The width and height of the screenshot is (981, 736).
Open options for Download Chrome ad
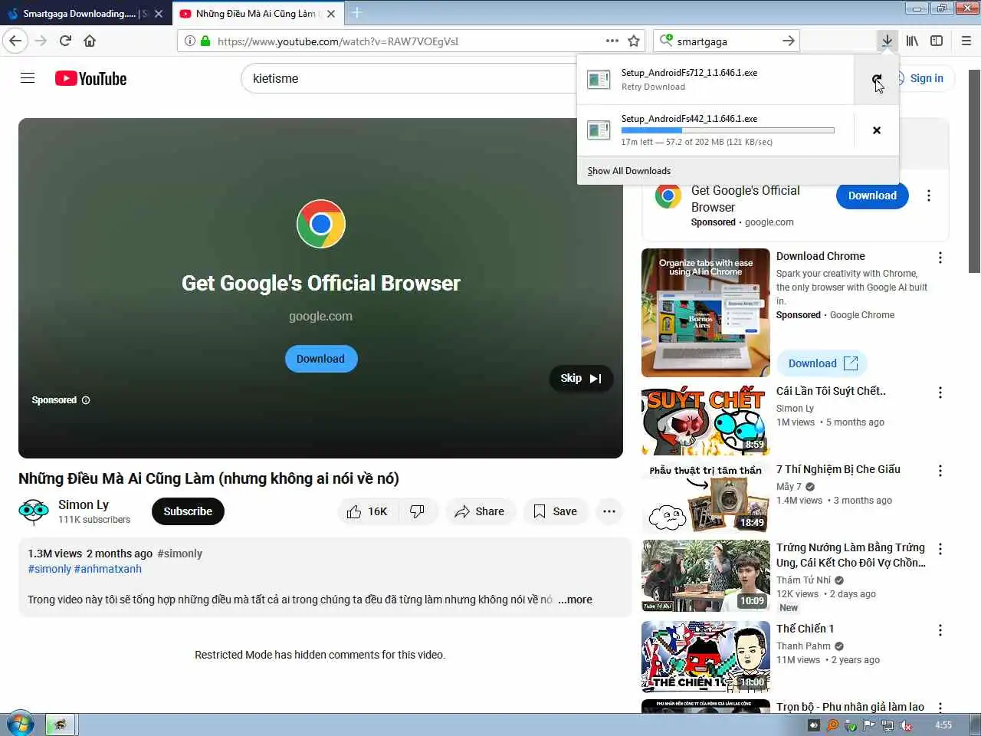[x=940, y=258]
